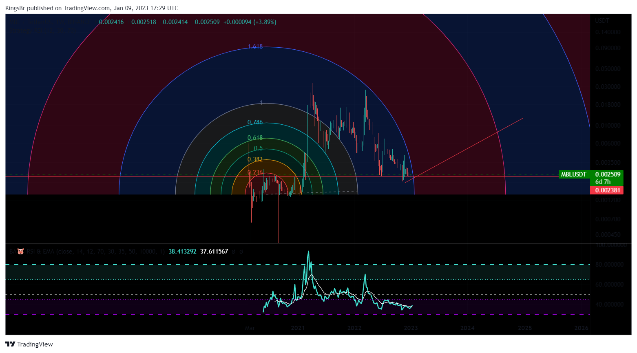Click the TradingView logo at the bottom
Viewport: 637px width, 353px height.
point(29,344)
